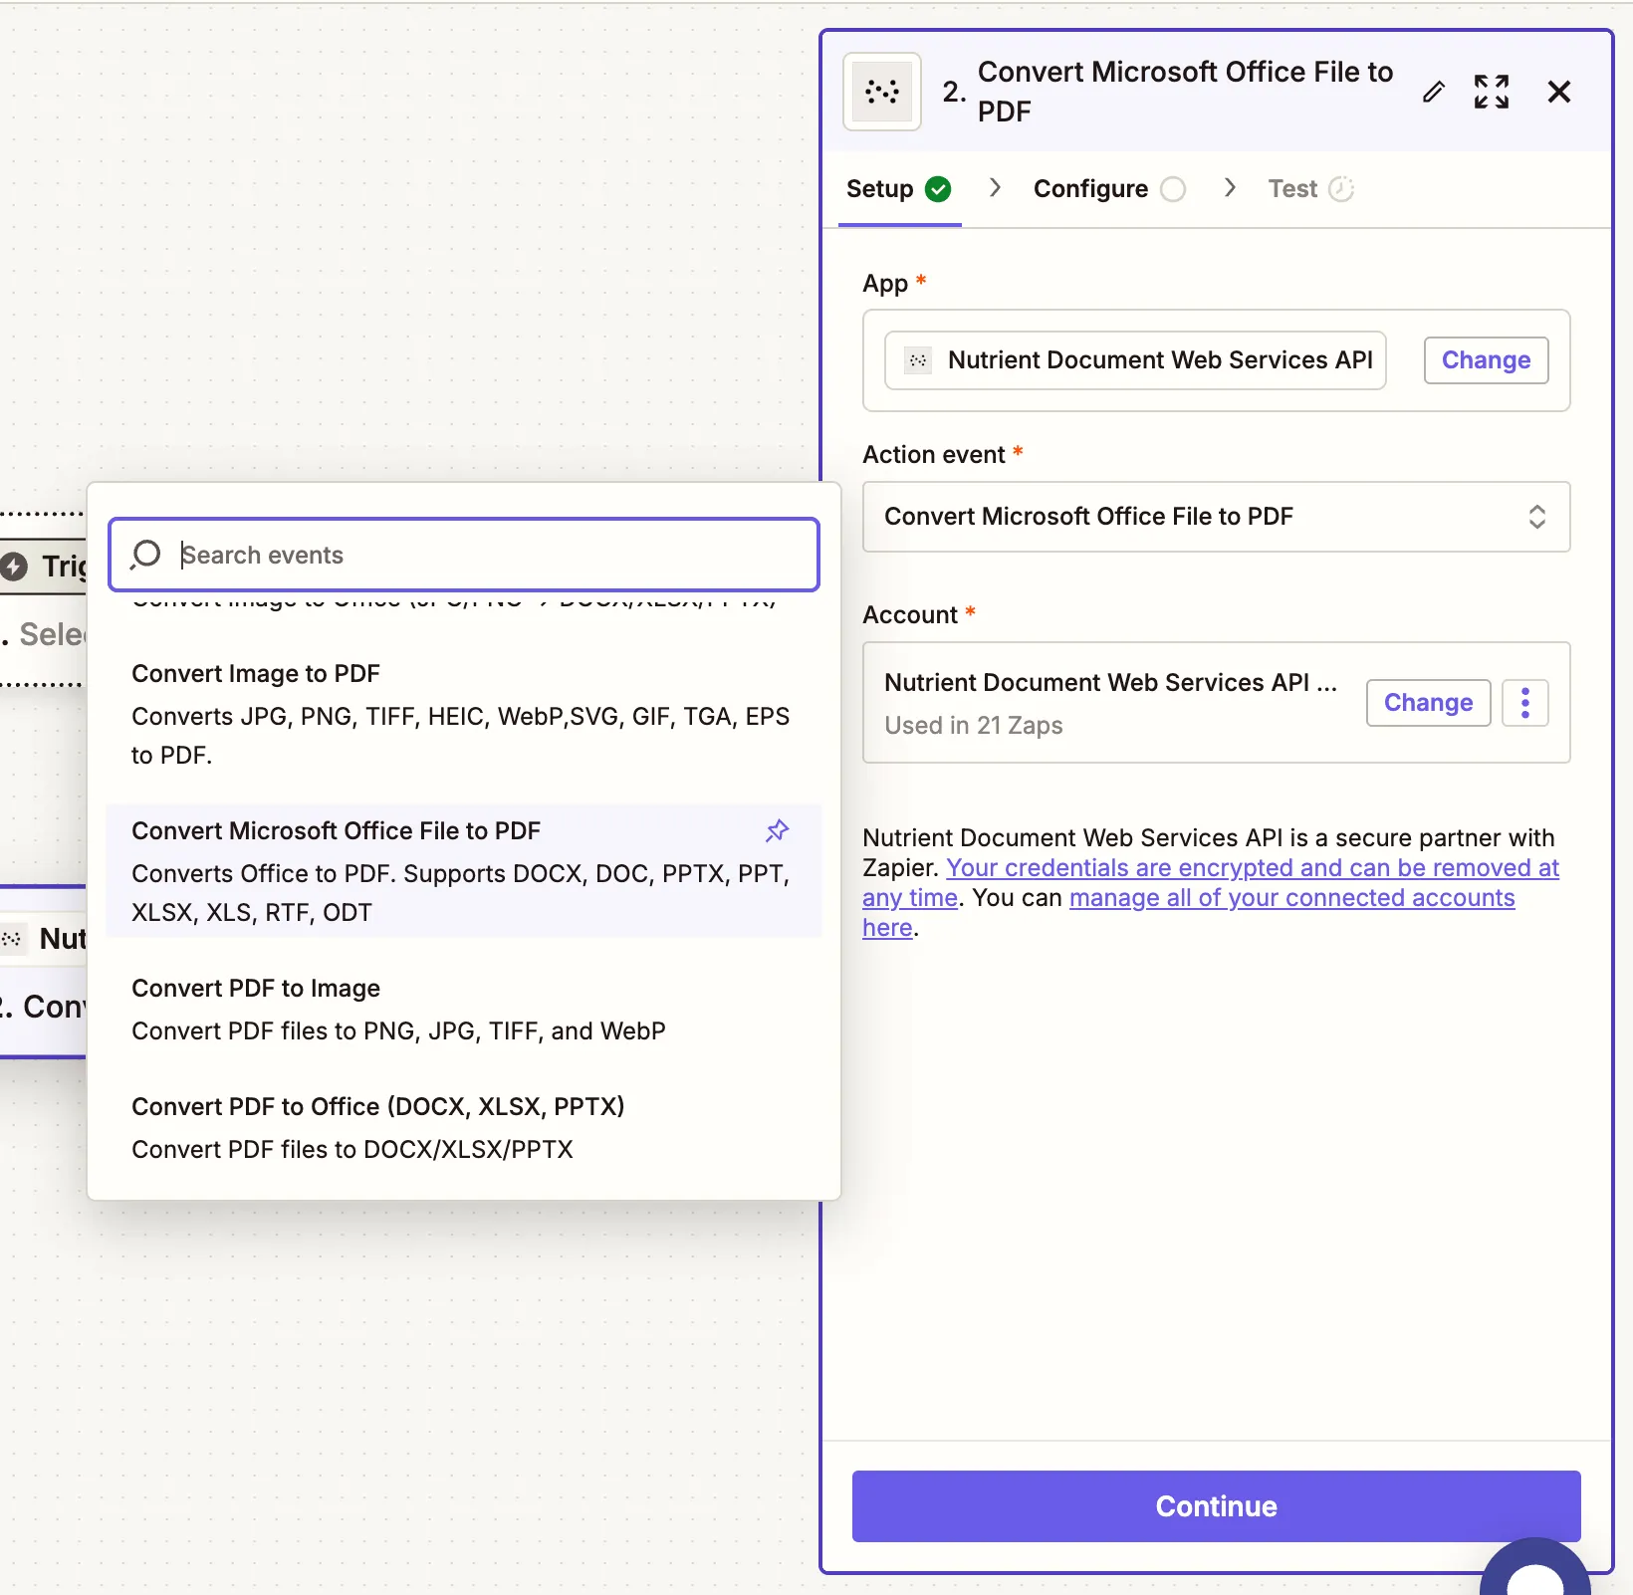Viewport: 1633px width, 1595px height.
Task: Switch to the Test tab
Action: pos(1291,188)
